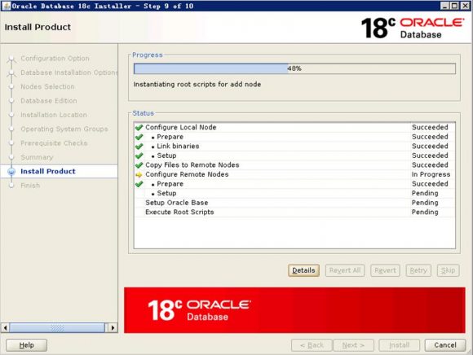The width and height of the screenshot is (473, 355).
Task: Select the Prerequisite Checks step
Action: click(x=54, y=143)
